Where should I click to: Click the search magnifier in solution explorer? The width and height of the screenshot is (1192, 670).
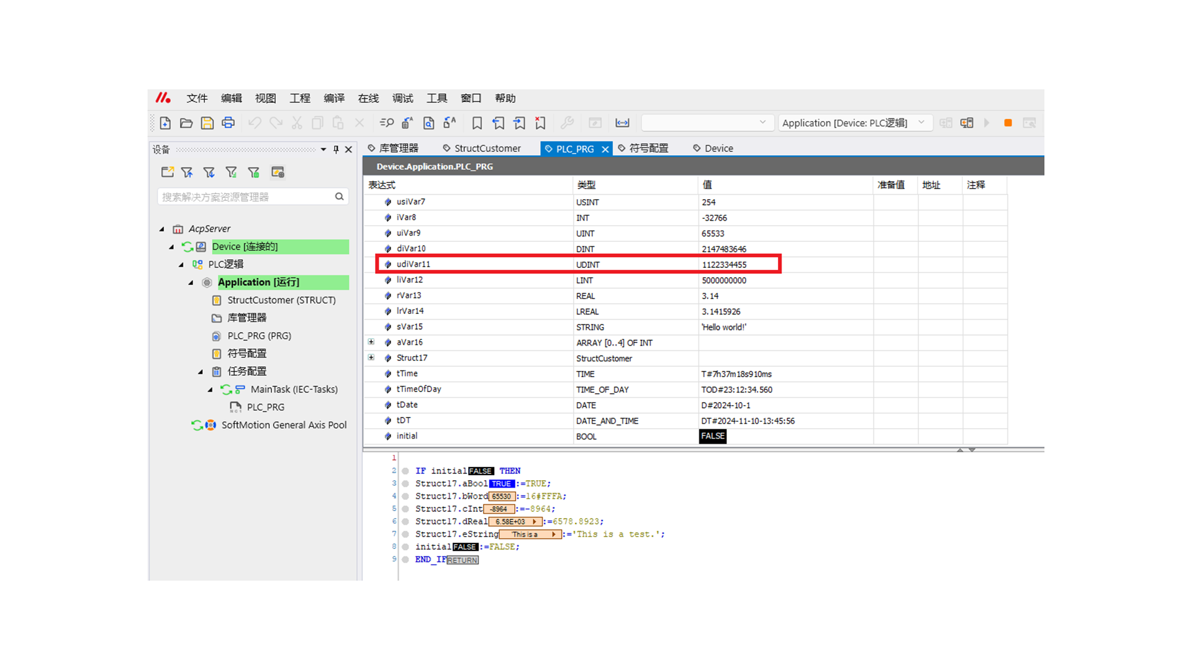(340, 197)
